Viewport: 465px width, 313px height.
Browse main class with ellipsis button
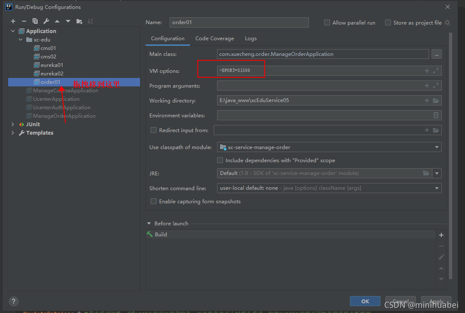tap(437, 54)
